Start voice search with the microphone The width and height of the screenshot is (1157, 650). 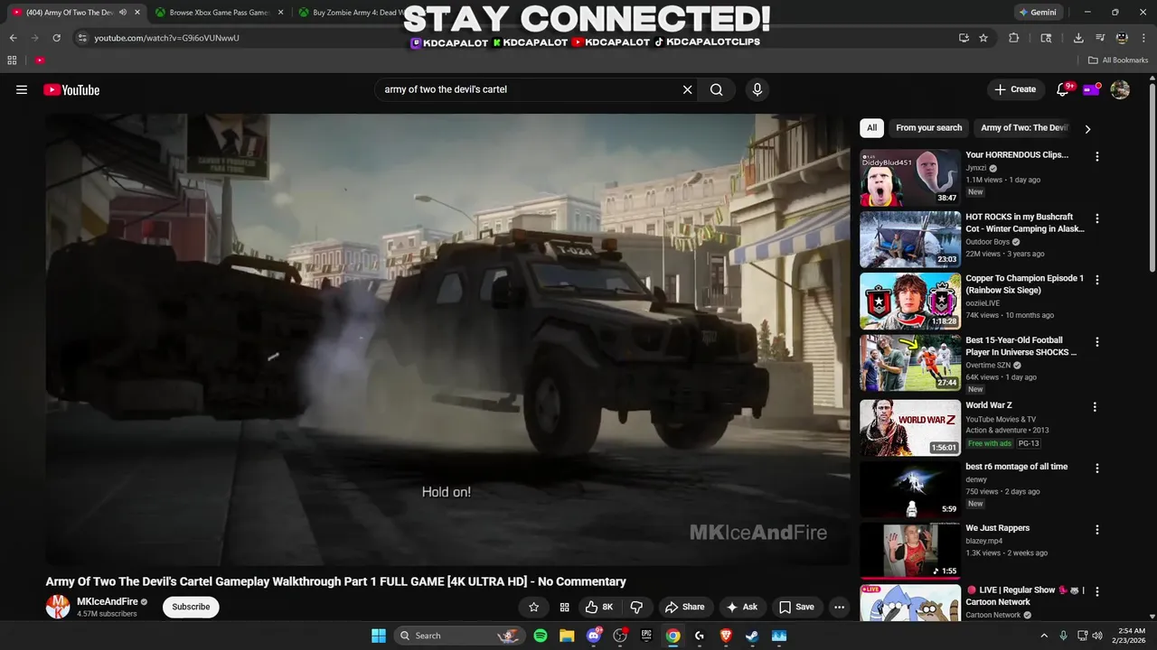pos(757,89)
